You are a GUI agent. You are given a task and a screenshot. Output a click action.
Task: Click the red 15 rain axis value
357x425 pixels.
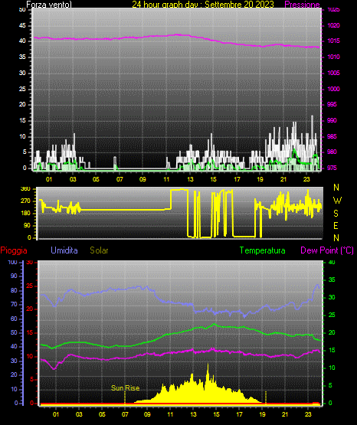[30, 332]
